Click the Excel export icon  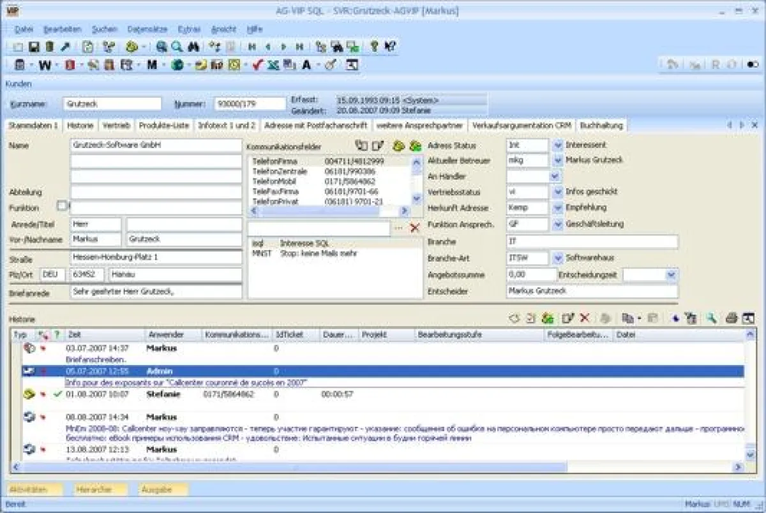click(273, 64)
